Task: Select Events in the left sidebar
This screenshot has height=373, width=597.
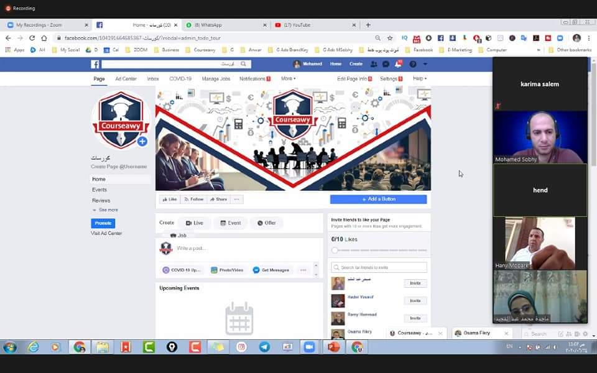Action: point(99,190)
